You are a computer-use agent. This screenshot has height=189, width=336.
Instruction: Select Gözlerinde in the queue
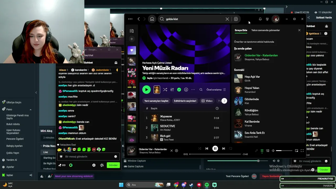268,101
